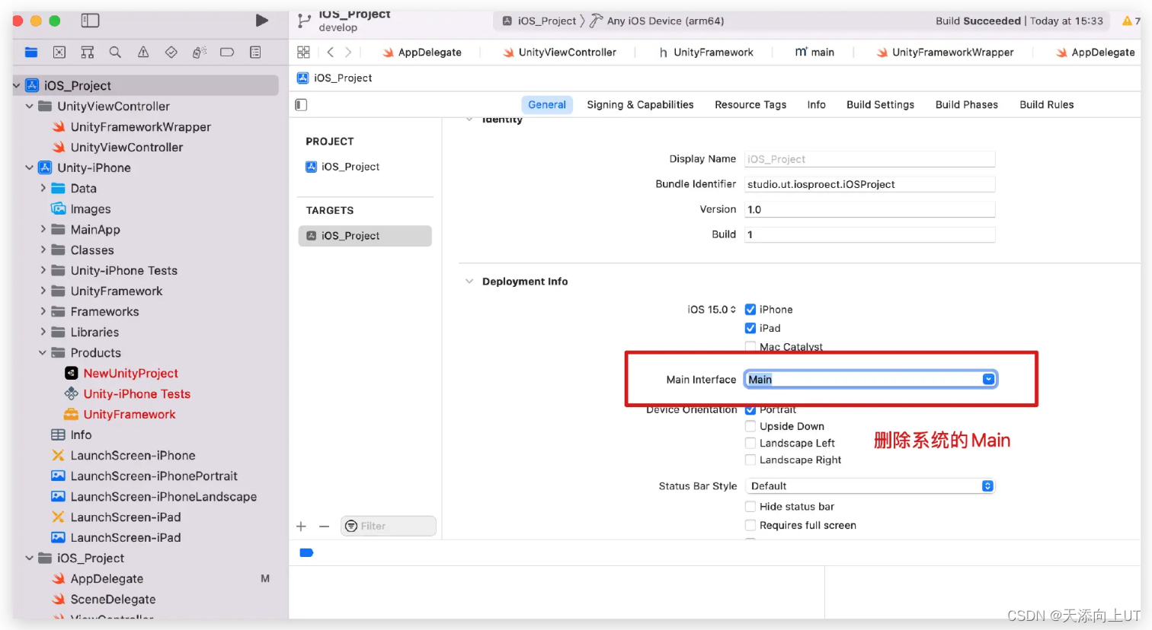Open the Project navigator folder icon
The width and height of the screenshot is (1152, 630).
click(31, 52)
